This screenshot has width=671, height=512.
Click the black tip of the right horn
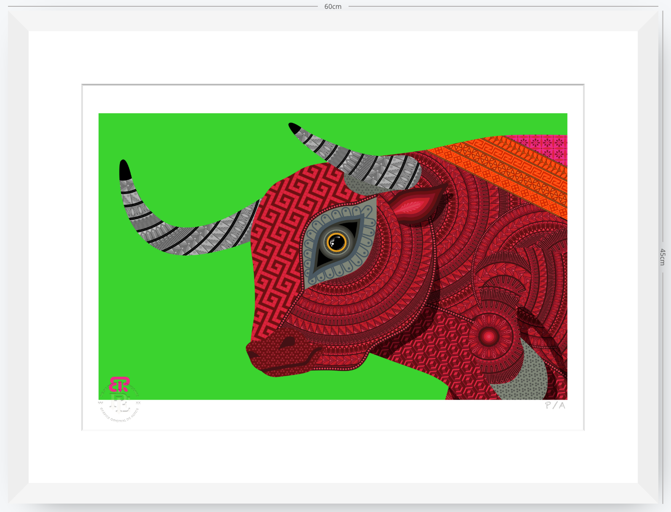click(x=294, y=128)
